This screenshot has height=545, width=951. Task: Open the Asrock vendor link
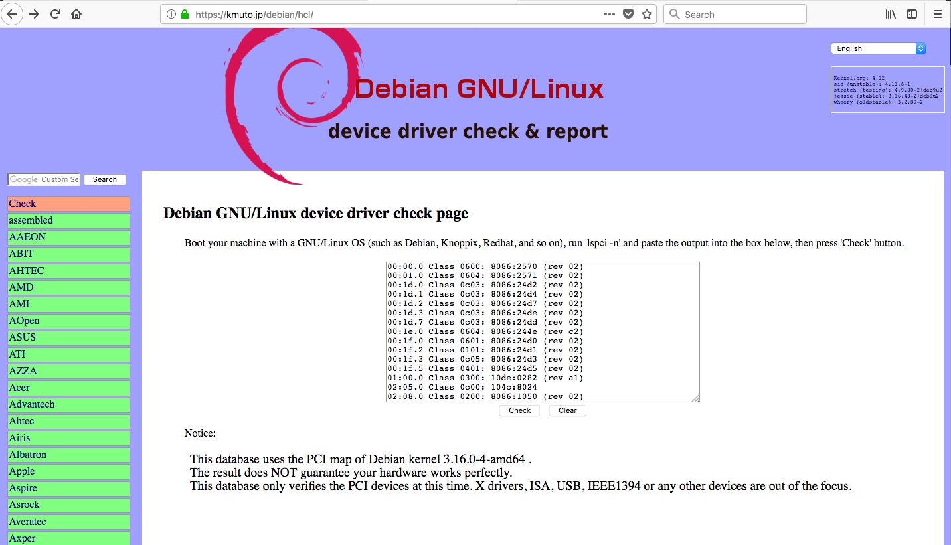[x=68, y=505]
